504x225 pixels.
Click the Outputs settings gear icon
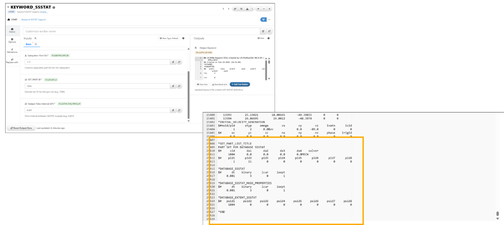click(269, 39)
